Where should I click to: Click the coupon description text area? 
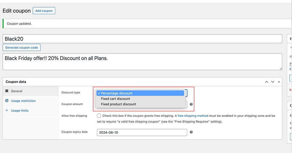click(142, 62)
